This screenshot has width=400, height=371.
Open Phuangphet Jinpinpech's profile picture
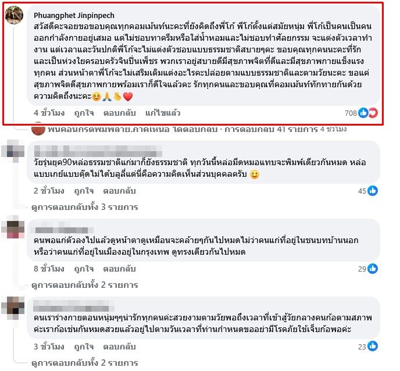(x=14, y=15)
